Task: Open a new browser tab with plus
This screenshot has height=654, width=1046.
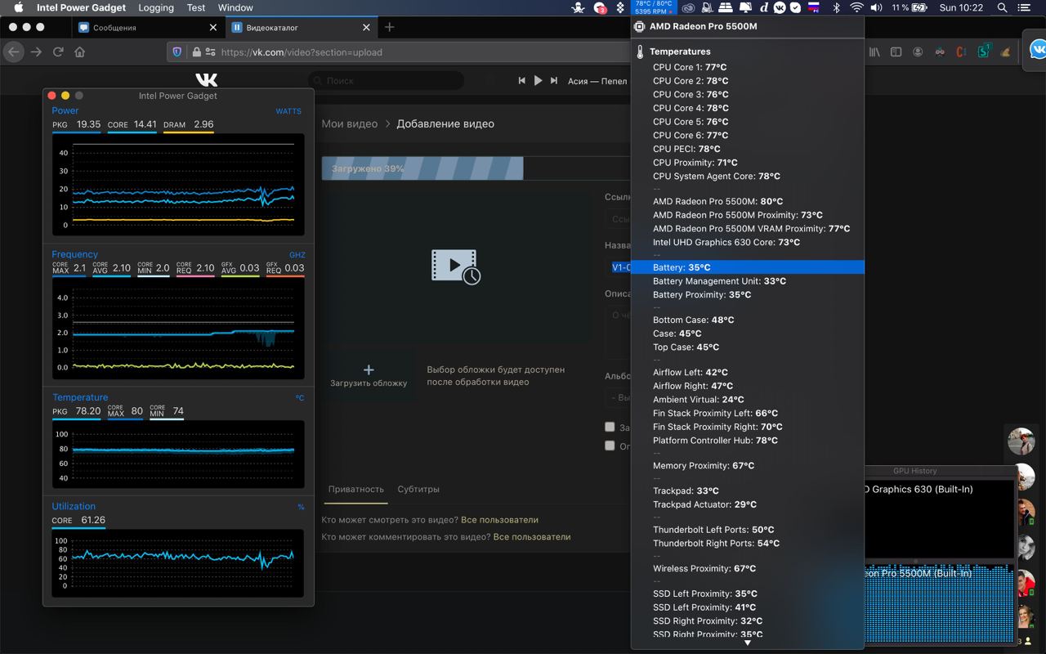Action: pyautogui.click(x=389, y=27)
